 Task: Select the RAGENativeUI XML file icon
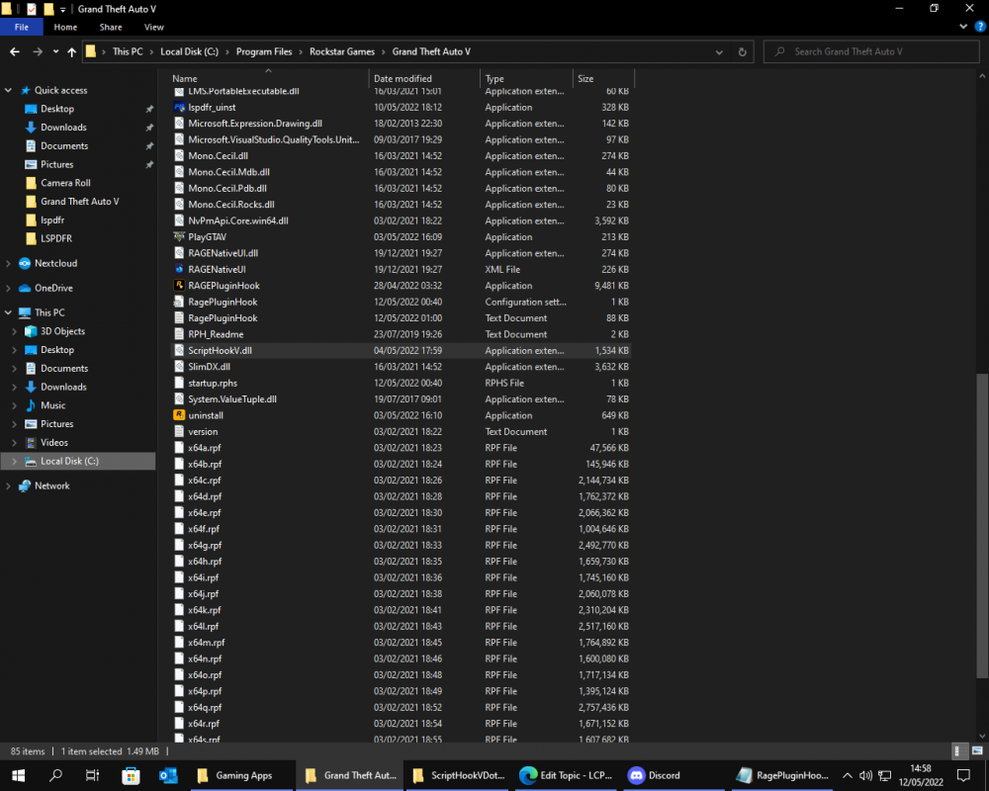[x=179, y=269]
